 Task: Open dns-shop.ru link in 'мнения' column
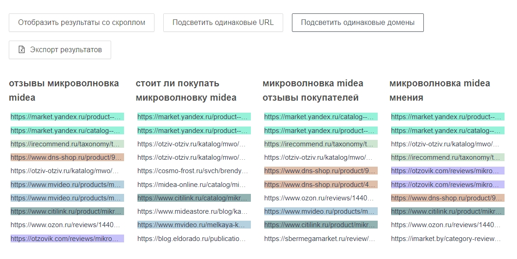pos(448,198)
